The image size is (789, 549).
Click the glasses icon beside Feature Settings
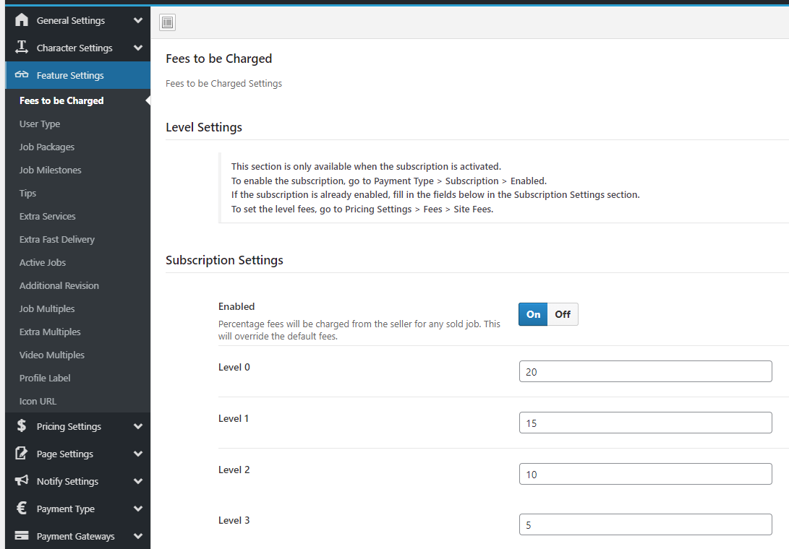tap(22, 74)
